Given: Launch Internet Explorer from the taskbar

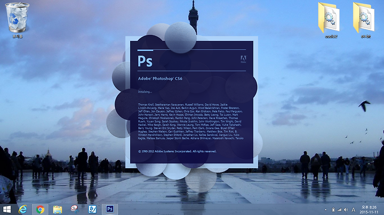Looking at the screenshot, I should coord(23,209).
